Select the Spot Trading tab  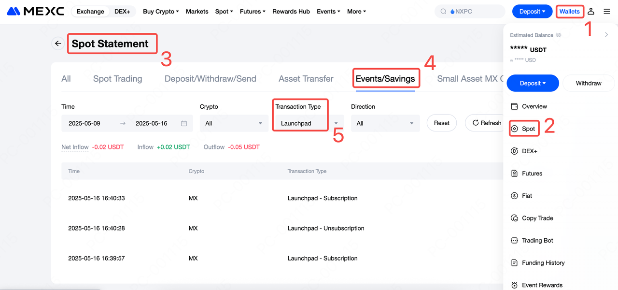[117, 79]
